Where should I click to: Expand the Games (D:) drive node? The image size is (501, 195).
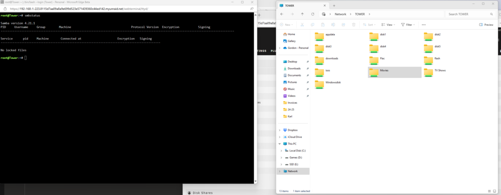[281, 157]
